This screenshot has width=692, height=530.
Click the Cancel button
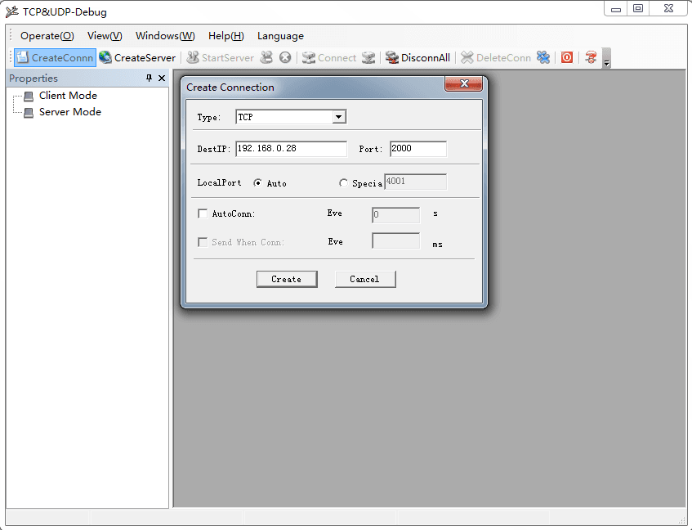(x=365, y=279)
